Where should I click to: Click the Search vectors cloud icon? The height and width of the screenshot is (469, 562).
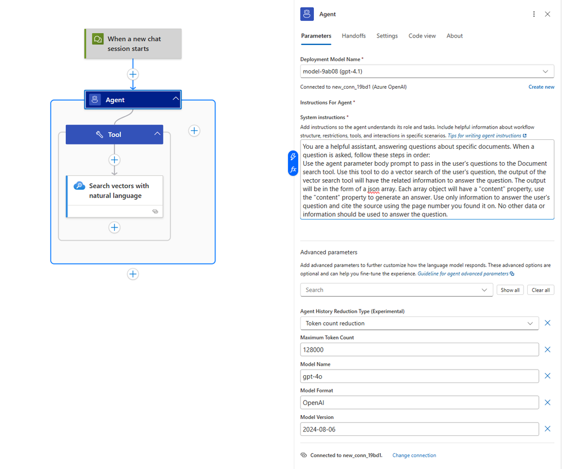pos(79,186)
